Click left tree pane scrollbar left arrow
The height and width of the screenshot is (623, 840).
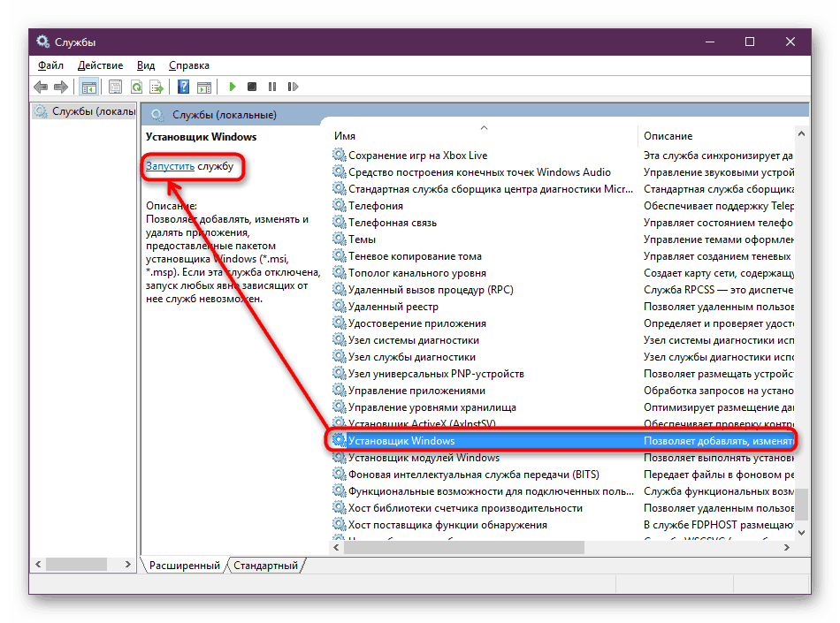pyautogui.click(x=38, y=564)
